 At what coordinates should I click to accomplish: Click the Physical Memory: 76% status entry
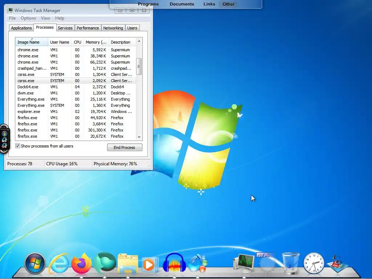[x=115, y=164]
